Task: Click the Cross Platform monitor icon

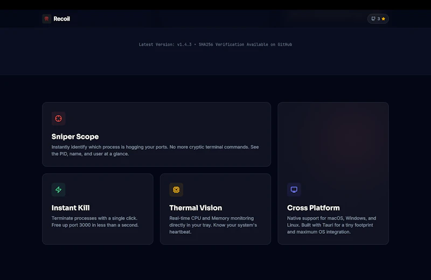Action: click(294, 190)
